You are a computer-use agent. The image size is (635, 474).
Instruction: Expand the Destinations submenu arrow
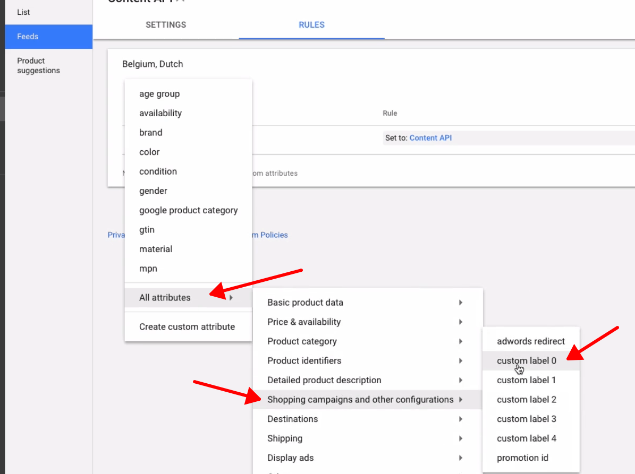point(460,419)
